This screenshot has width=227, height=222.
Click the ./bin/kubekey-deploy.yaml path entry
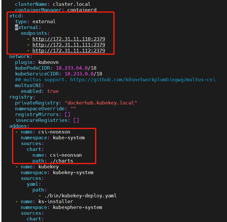pyautogui.click(x=80, y=196)
